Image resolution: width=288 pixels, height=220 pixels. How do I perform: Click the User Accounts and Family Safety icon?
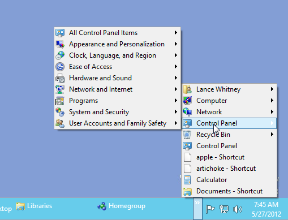point(60,123)
